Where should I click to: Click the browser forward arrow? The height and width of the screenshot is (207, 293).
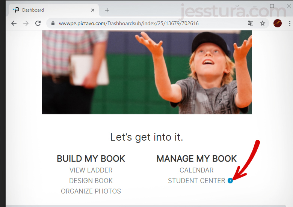click(26, 23)
